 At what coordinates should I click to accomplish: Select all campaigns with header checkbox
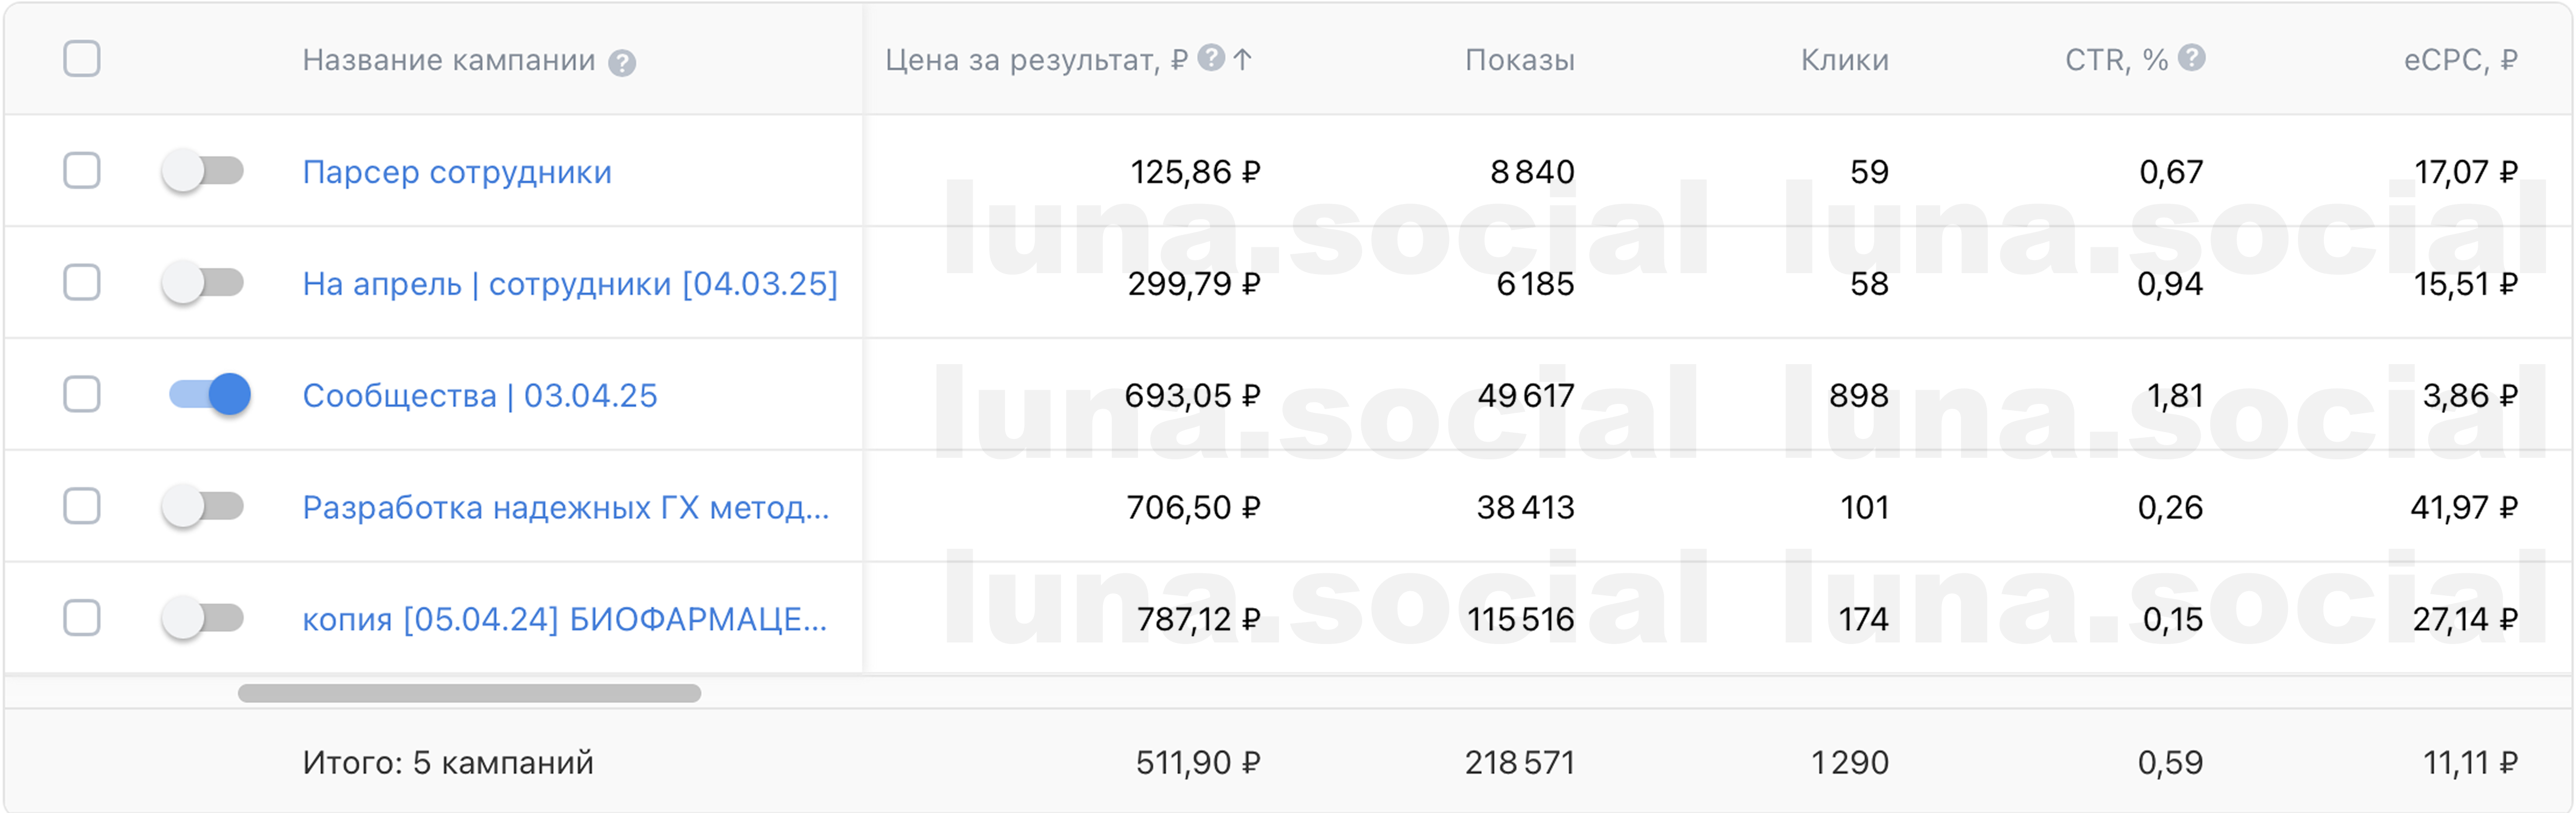coord(82,58)
